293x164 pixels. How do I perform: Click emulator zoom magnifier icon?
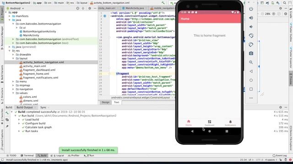pos(251,62)
